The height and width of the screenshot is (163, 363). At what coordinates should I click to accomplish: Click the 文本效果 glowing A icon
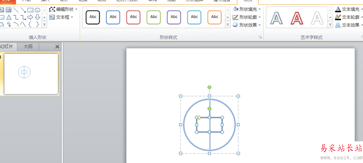(x=338, y=25)
